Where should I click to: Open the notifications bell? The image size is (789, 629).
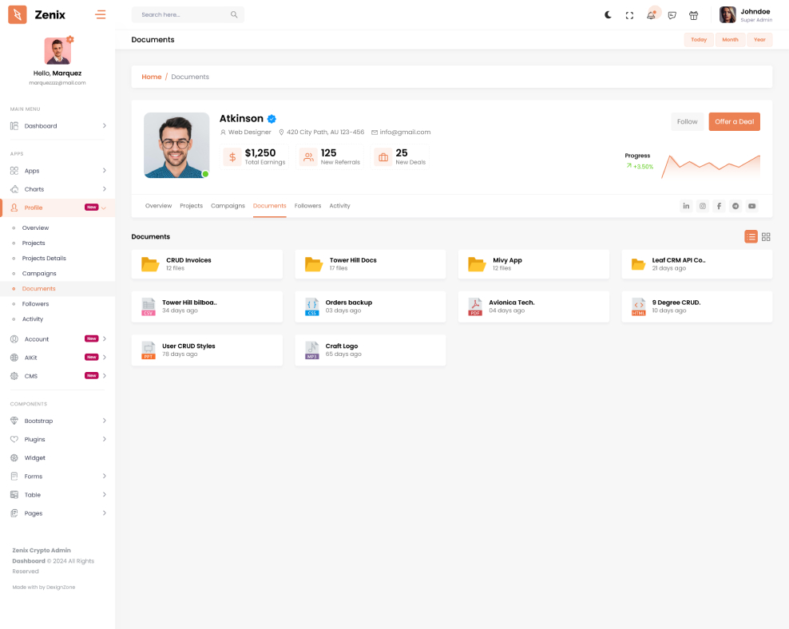[x=651, y=15]
